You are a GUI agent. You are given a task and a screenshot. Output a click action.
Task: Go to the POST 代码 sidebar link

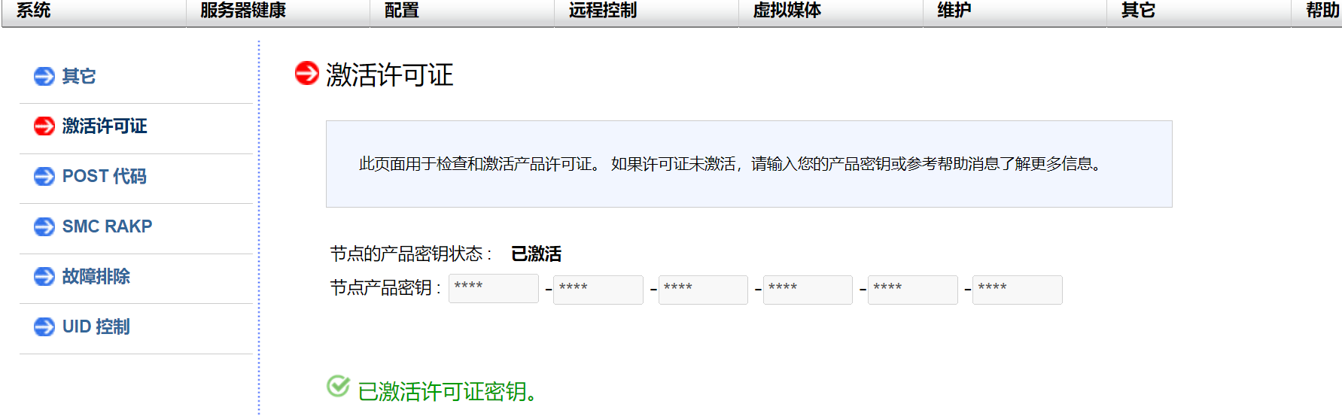[x=105, y=176]
